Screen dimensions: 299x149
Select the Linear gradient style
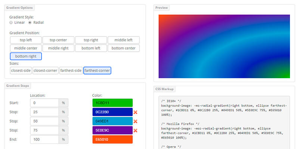11,23
